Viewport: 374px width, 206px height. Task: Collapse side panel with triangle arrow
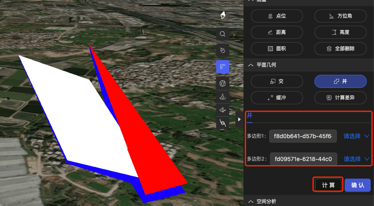[239, 119]
